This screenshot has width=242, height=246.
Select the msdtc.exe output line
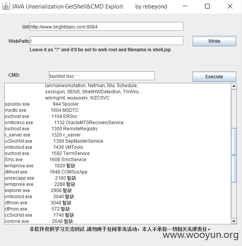[42, 110]
